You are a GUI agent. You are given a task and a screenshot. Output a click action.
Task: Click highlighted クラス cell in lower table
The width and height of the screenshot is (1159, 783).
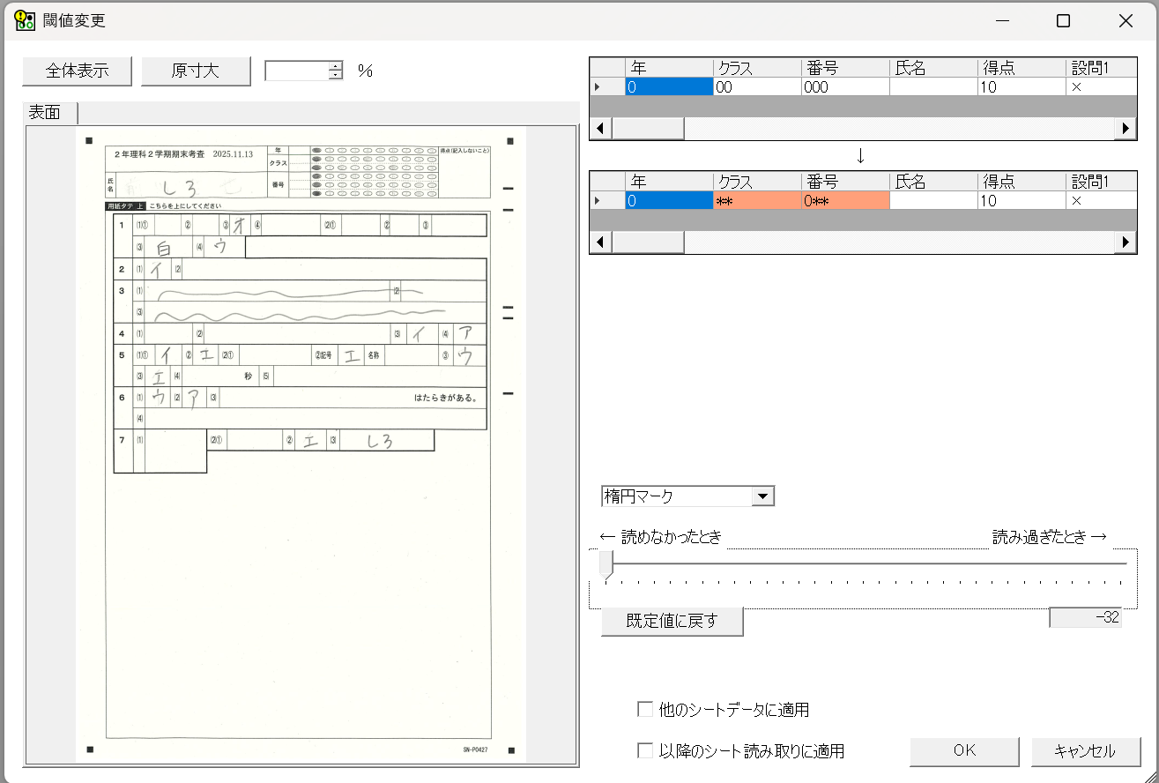click(756, 201)
